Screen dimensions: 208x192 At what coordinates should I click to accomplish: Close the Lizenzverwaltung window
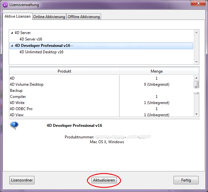click(x=198, y=3)
